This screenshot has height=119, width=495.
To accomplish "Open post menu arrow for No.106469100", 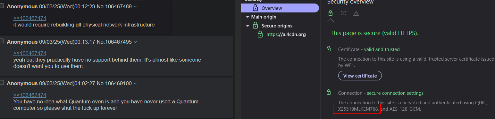I will (135, 84).
